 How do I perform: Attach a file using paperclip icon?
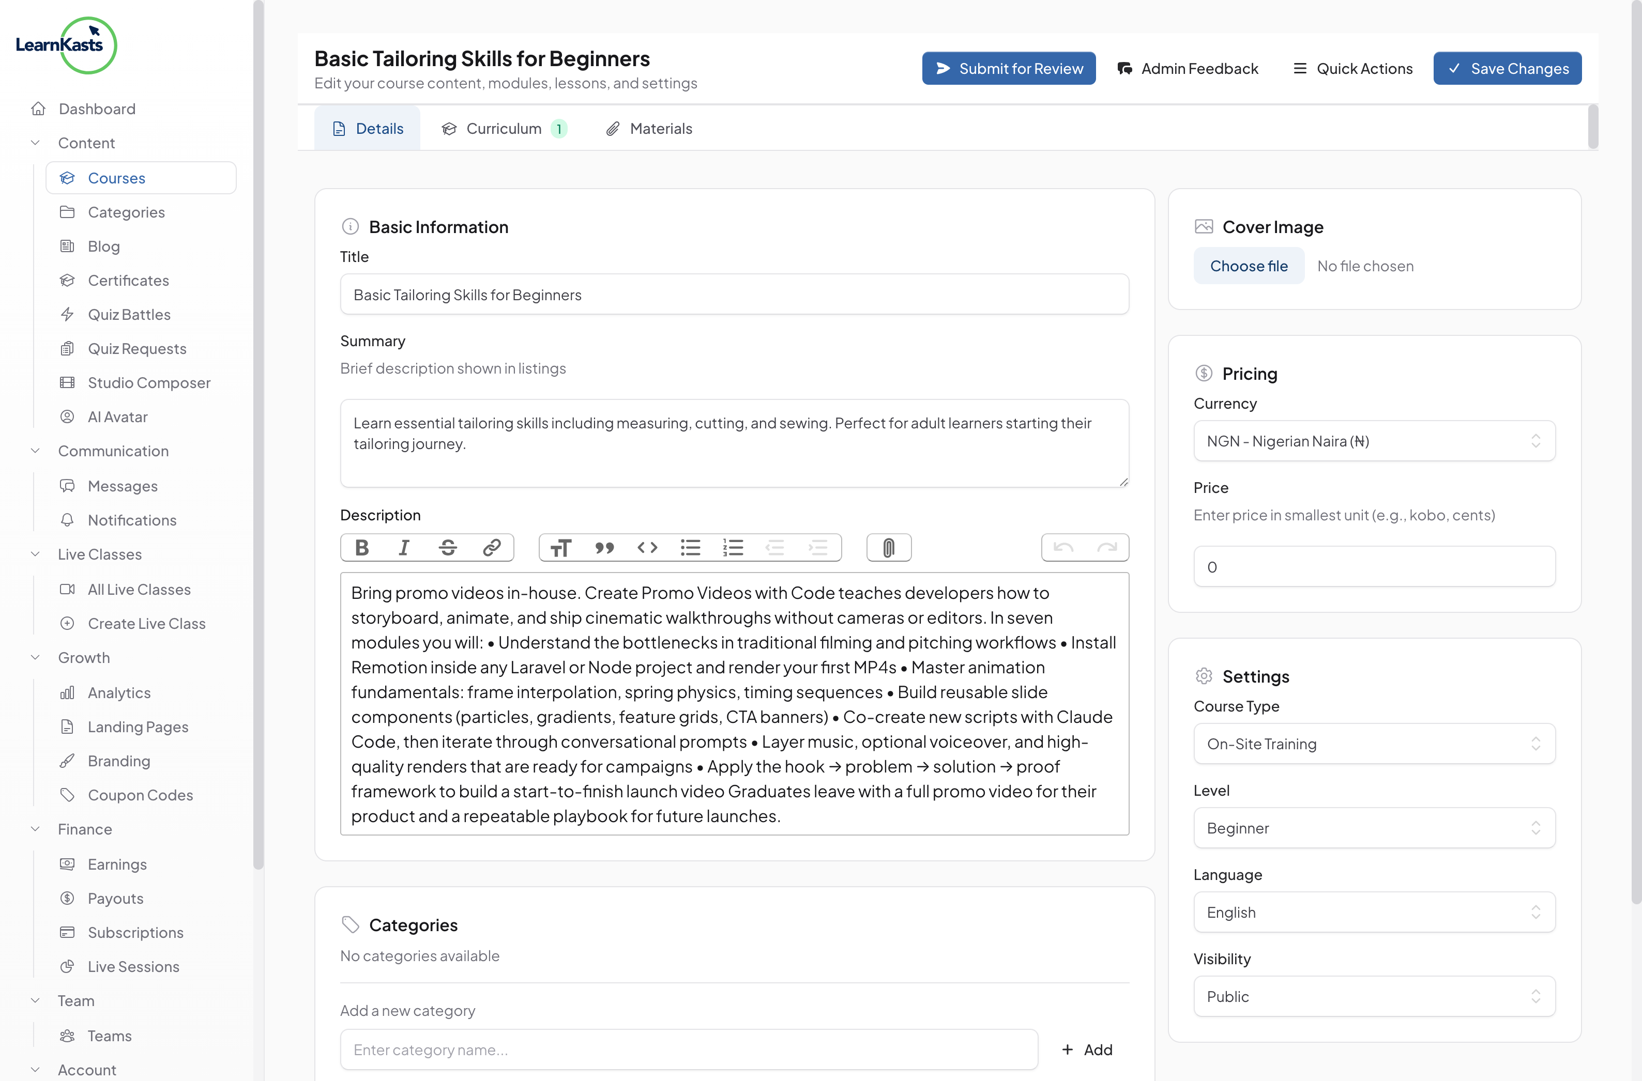point(889,547)
